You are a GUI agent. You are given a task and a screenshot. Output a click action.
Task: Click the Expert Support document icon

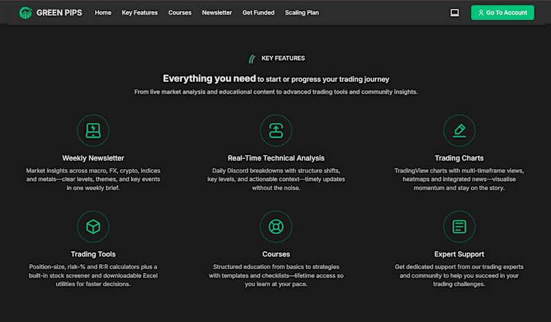point(459,226)
